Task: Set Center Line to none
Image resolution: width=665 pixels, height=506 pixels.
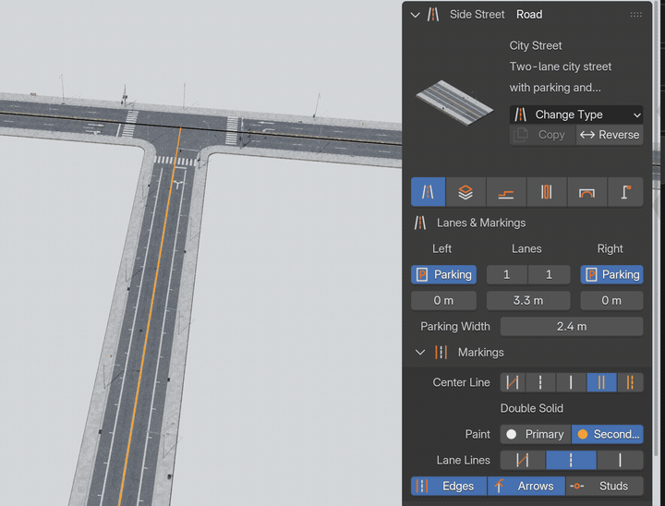Action: [513, 382]
